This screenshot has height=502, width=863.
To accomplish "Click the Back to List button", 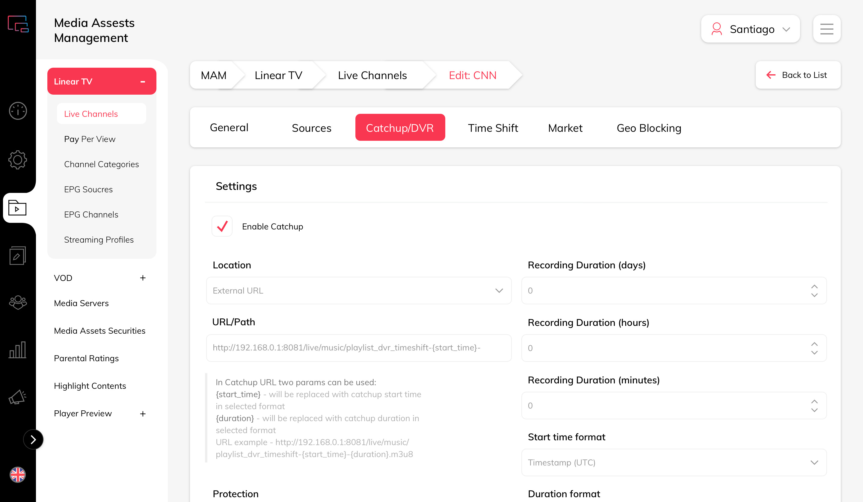I will click(x=798, y=75).
